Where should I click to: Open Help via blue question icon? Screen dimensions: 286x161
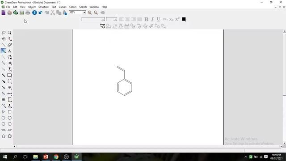click(34, 13)
